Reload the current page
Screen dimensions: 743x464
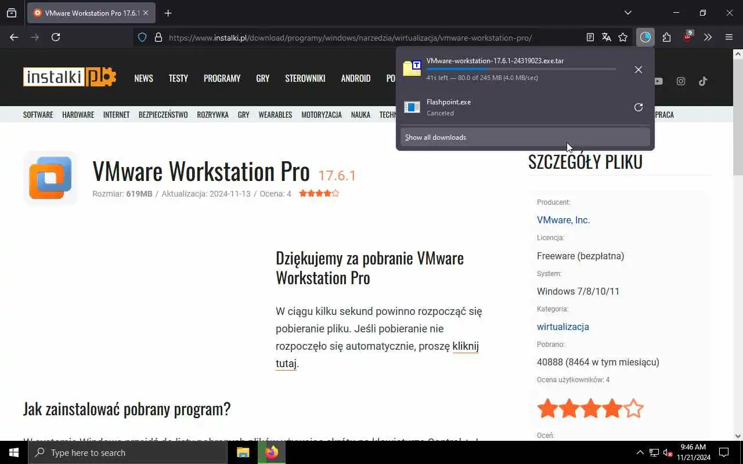tap(56, 37)
